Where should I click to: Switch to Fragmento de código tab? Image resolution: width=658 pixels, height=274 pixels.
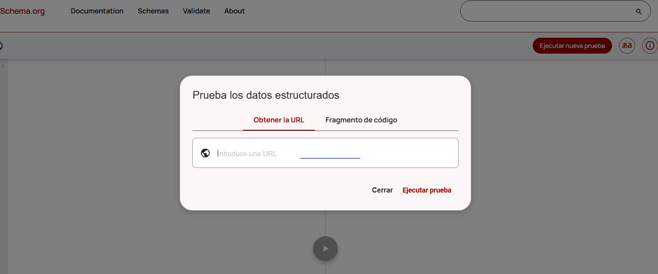pos(361,120)
